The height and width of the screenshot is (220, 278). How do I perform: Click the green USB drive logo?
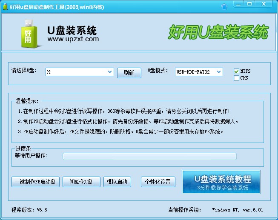click(x=28, y=33)
